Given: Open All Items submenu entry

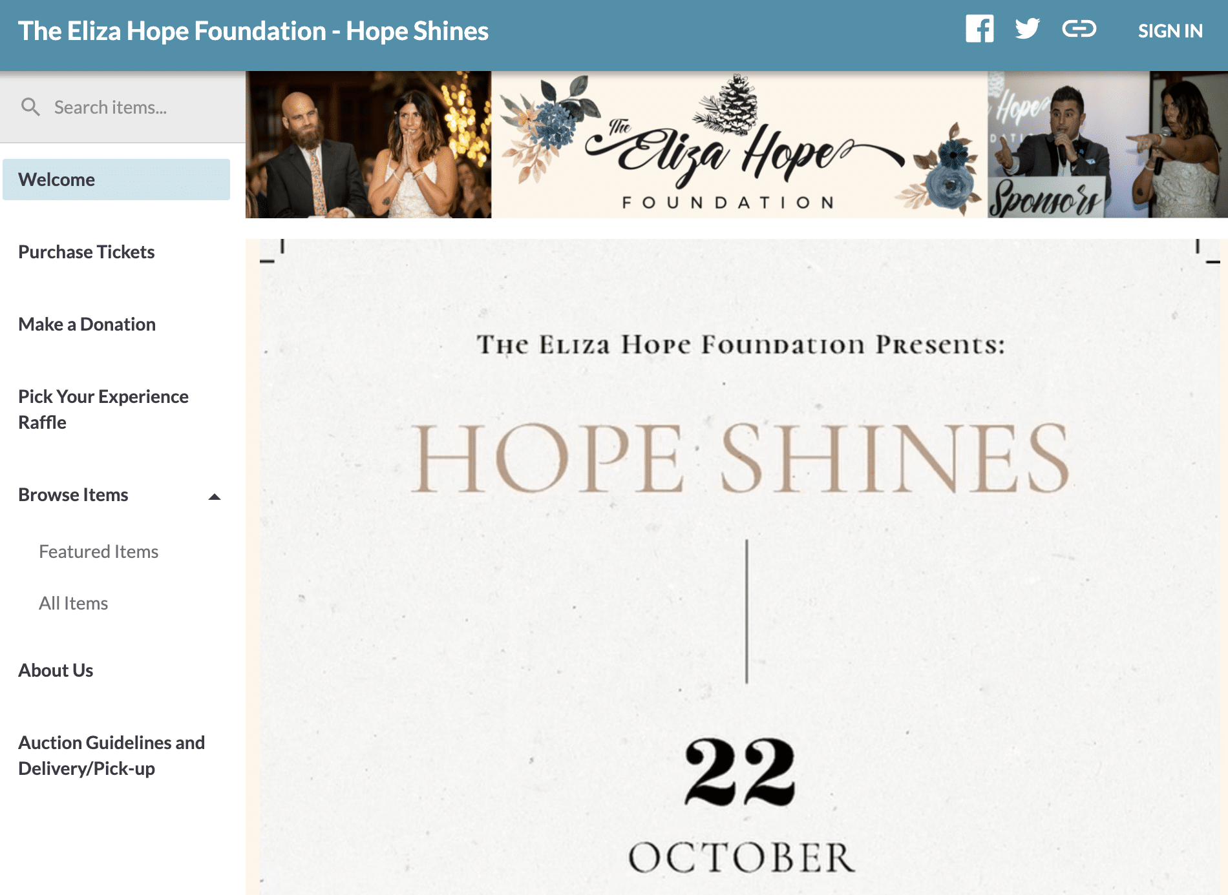Looking at the screenshot, I should click(x=74, y=603).
